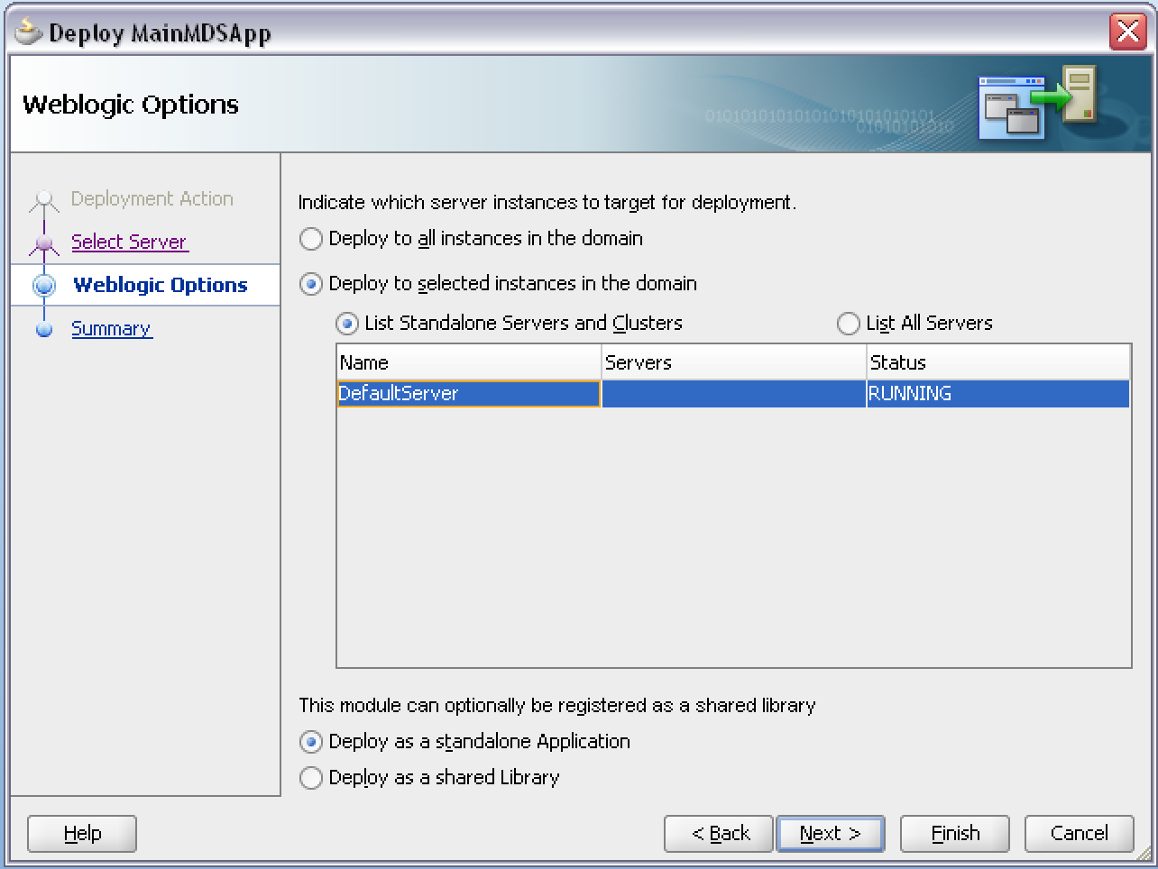Click the Select Server step node icon

tap(44, 242)
